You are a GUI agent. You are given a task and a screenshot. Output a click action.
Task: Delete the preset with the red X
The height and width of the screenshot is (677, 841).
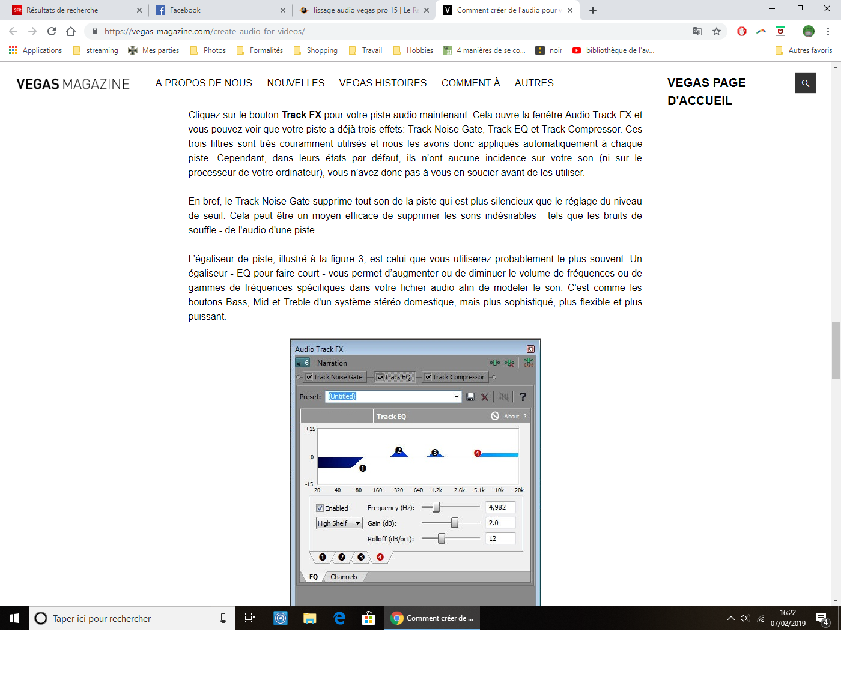[x=485, y=397]
